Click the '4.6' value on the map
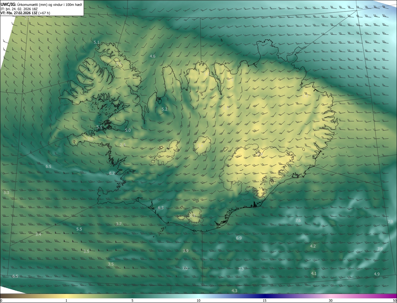Screen dimensions: 397x303 [x=152, y=56]
